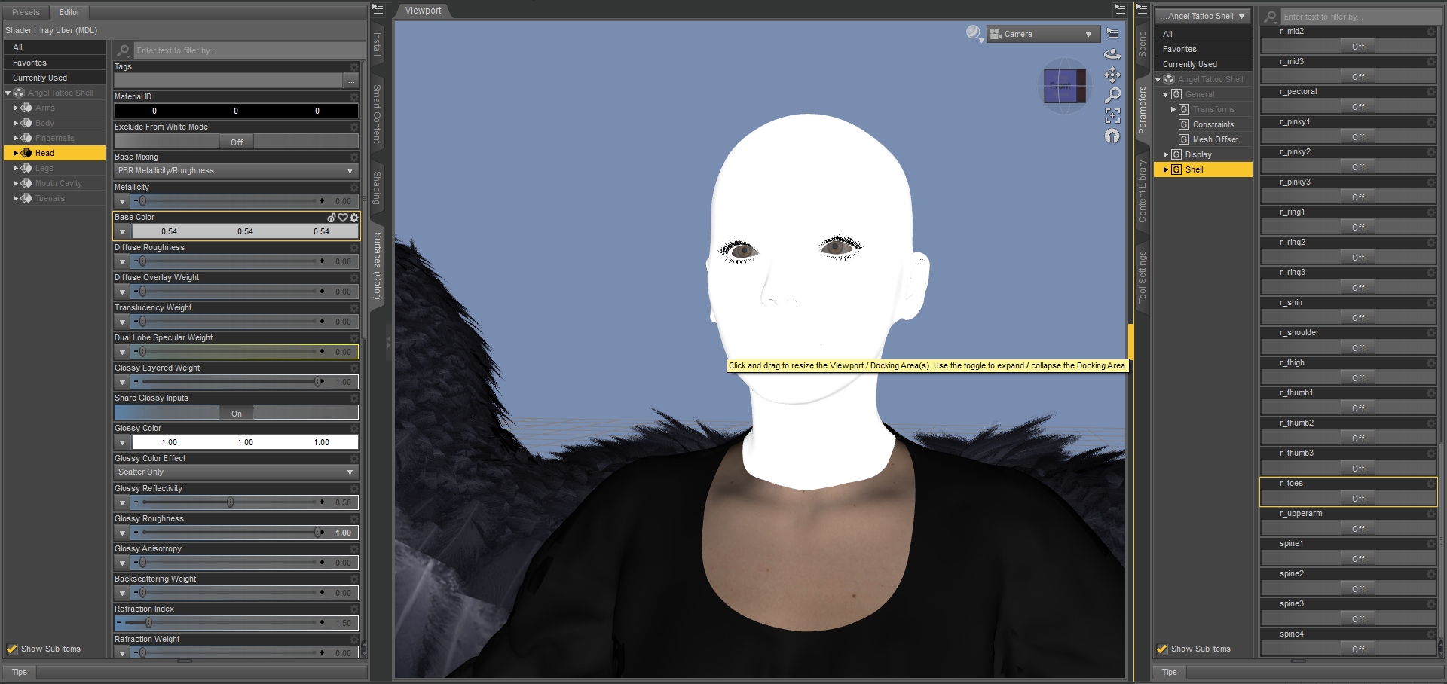
Task: Open the Content Library side tab
Action: (x=1143, y=191)
